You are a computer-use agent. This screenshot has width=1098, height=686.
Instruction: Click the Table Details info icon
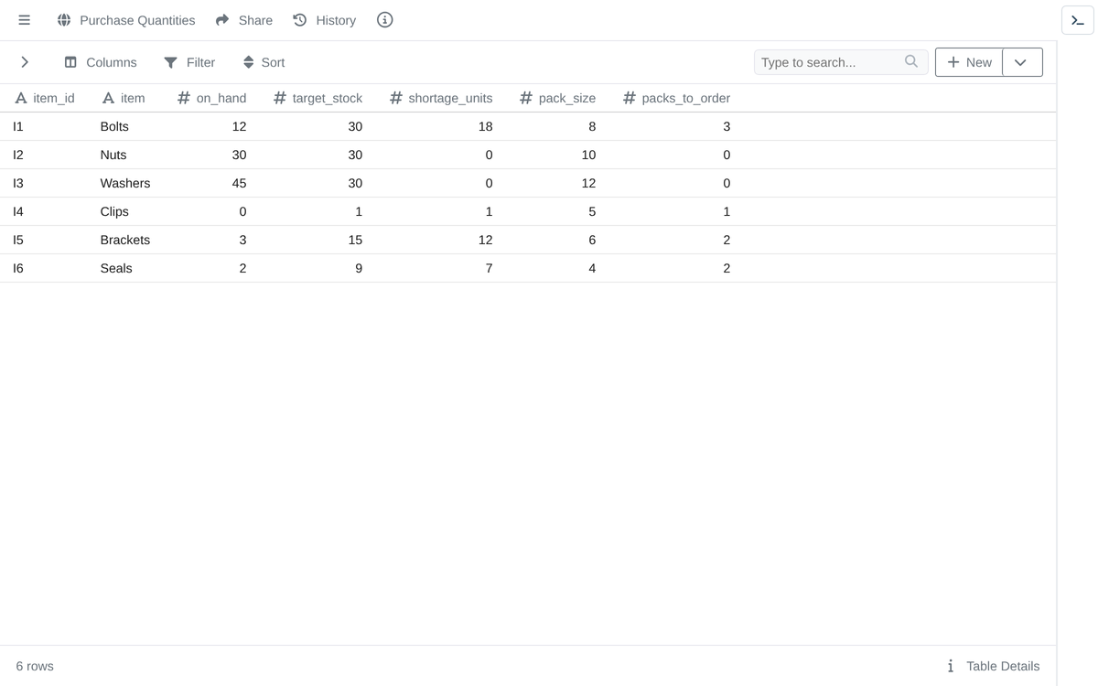951,666
